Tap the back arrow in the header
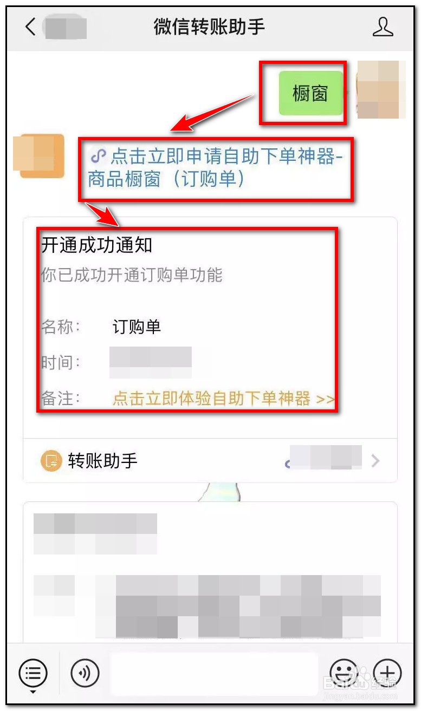 [30, 27]
